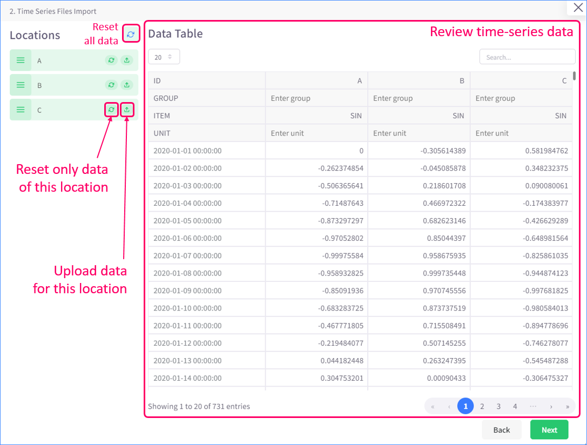Viewport: 587px width, 445px height.
Task: Click Enter unit field for column B
Action: (419, 133)
